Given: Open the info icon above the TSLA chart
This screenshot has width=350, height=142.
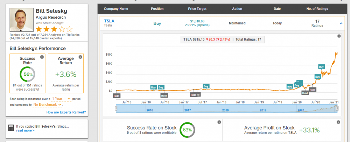Looking at the screenshot, I should (339, 36).
